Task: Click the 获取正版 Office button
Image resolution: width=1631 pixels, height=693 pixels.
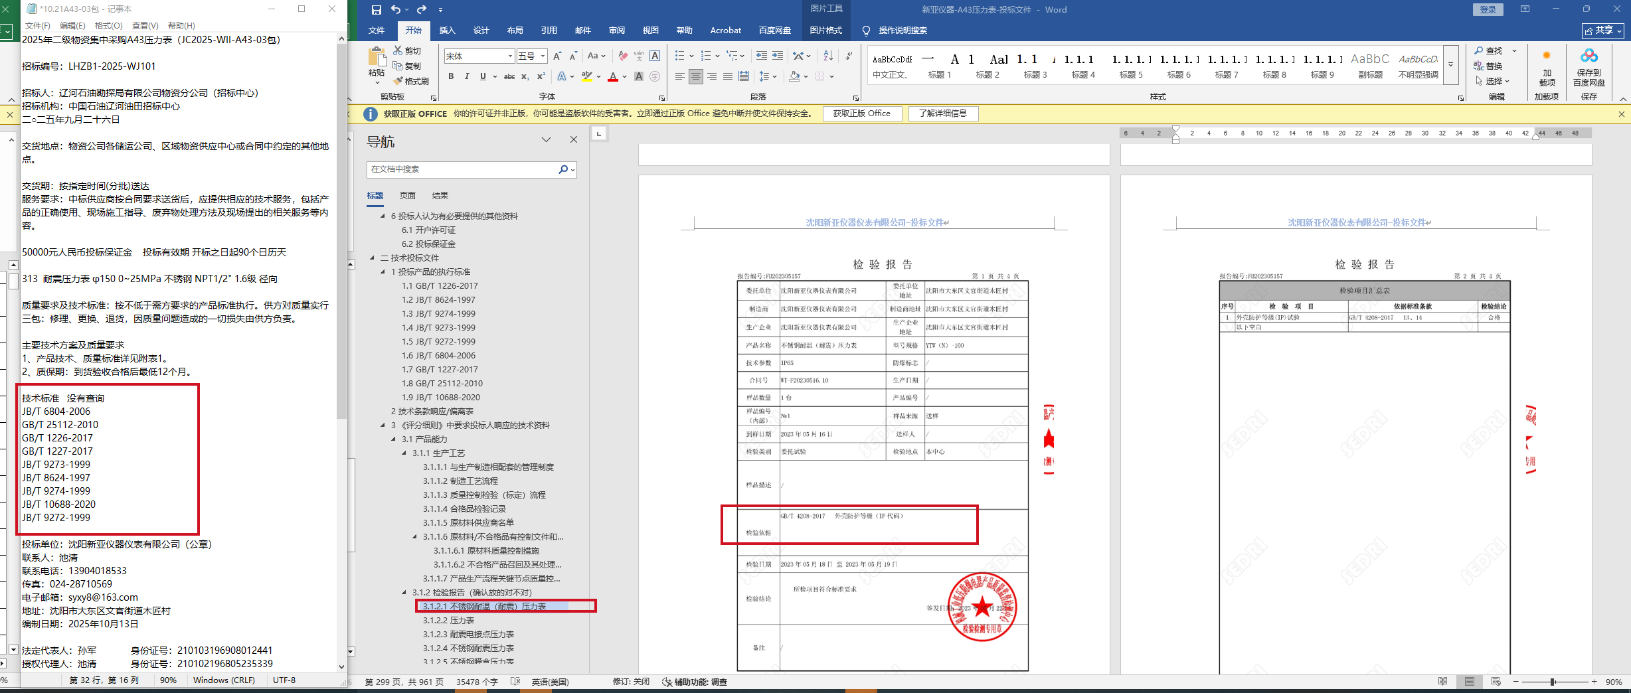Action: [862, 114]
